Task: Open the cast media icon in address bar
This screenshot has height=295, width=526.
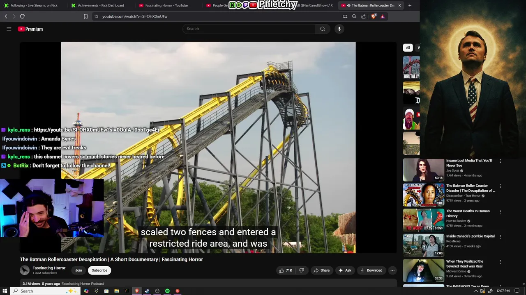Action: click(x=345, y=16)
